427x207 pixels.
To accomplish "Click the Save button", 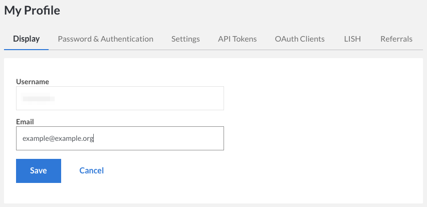I will point(39,171).
